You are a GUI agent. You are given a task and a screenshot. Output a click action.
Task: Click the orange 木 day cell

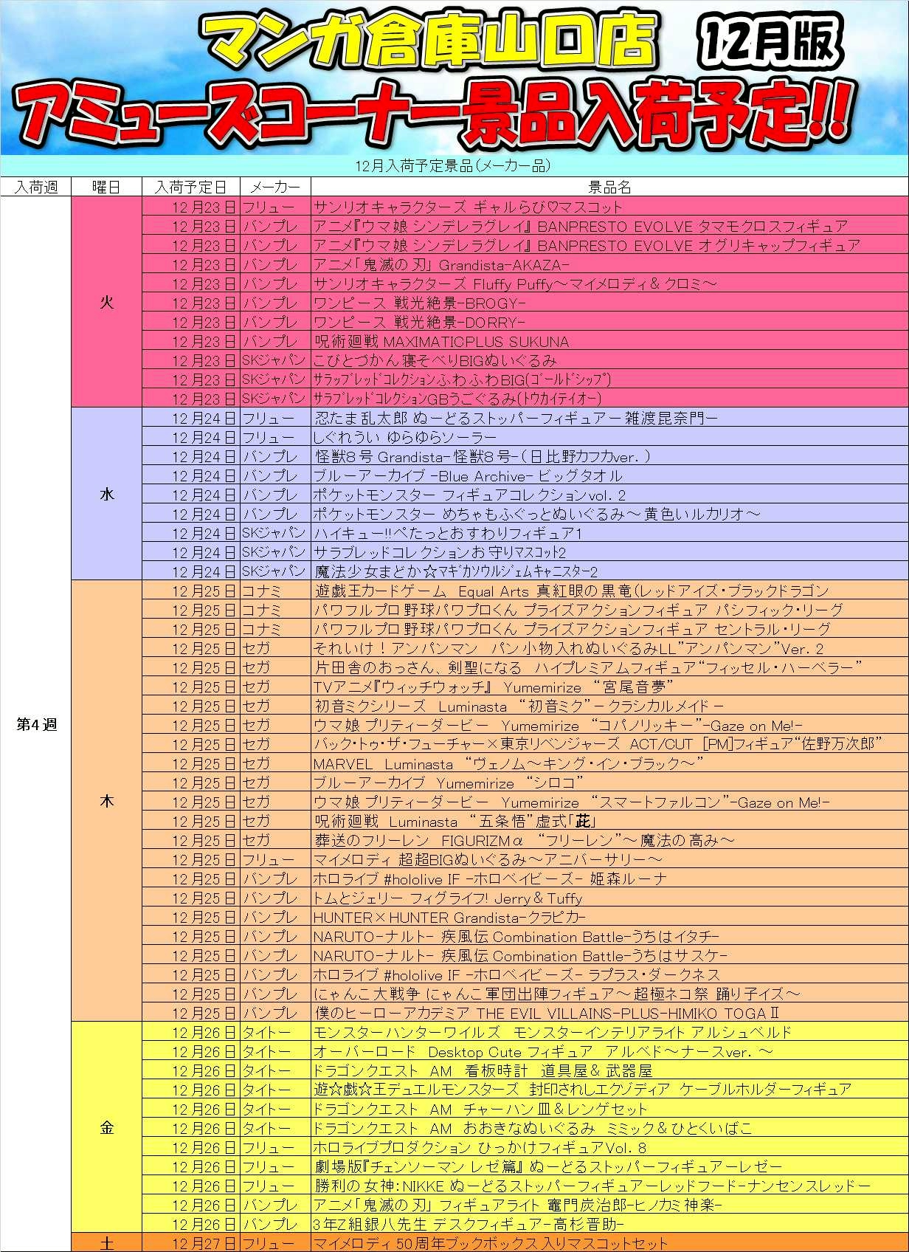tap(106, 801)
